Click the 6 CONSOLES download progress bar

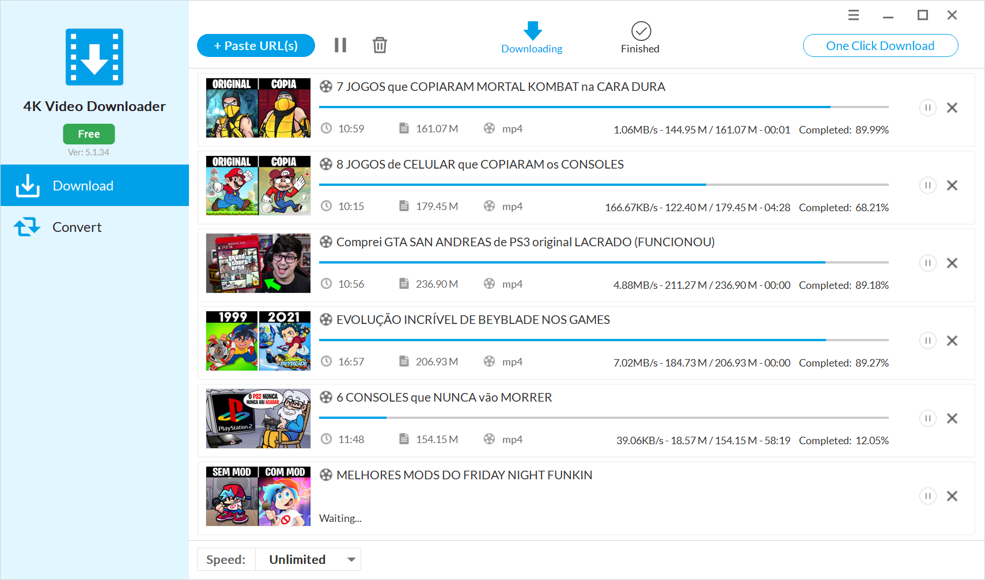(x=604, y=418)
